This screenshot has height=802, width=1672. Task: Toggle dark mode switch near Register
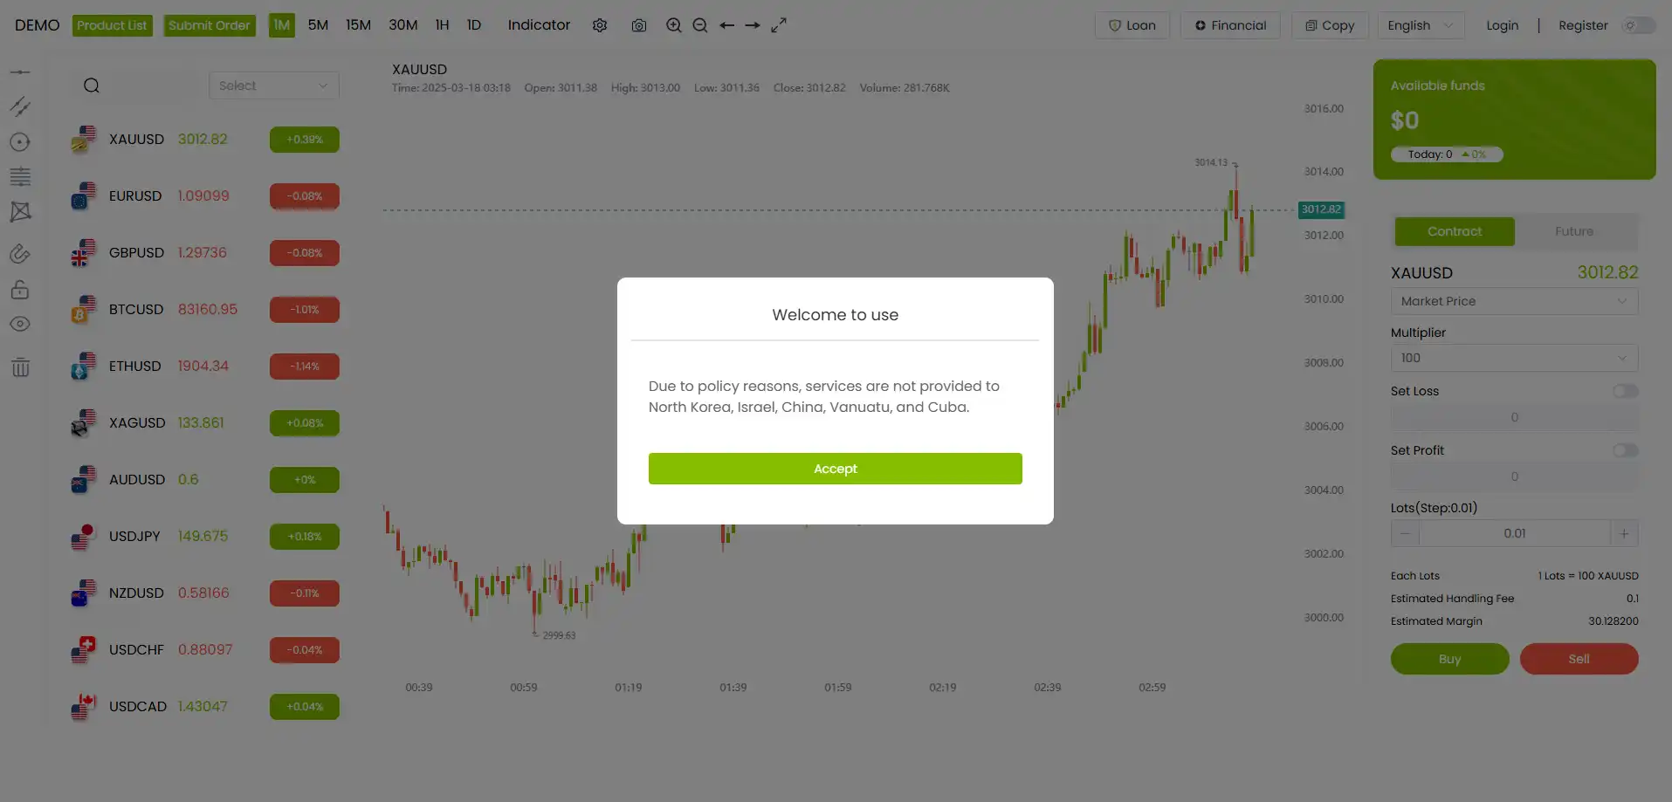[1638, 25]
